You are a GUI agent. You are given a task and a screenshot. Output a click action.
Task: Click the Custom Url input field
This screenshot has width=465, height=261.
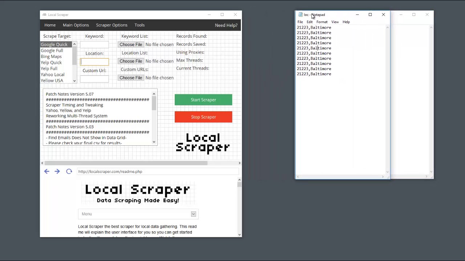tap(94, 79)
